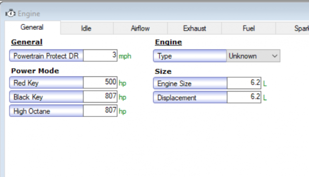
Task: Click the Engine window title text
Action: (x=29, y=14)
